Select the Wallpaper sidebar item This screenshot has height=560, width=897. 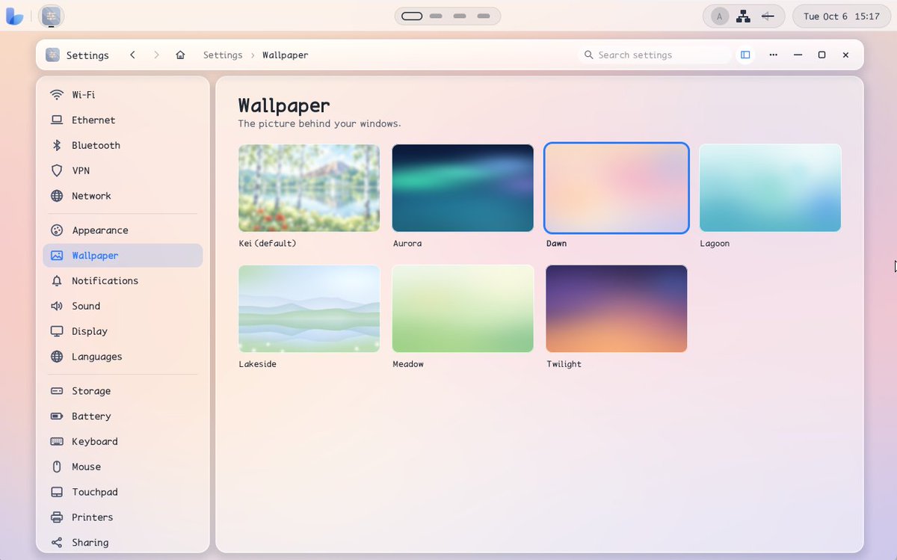click(x=123, y=256)
